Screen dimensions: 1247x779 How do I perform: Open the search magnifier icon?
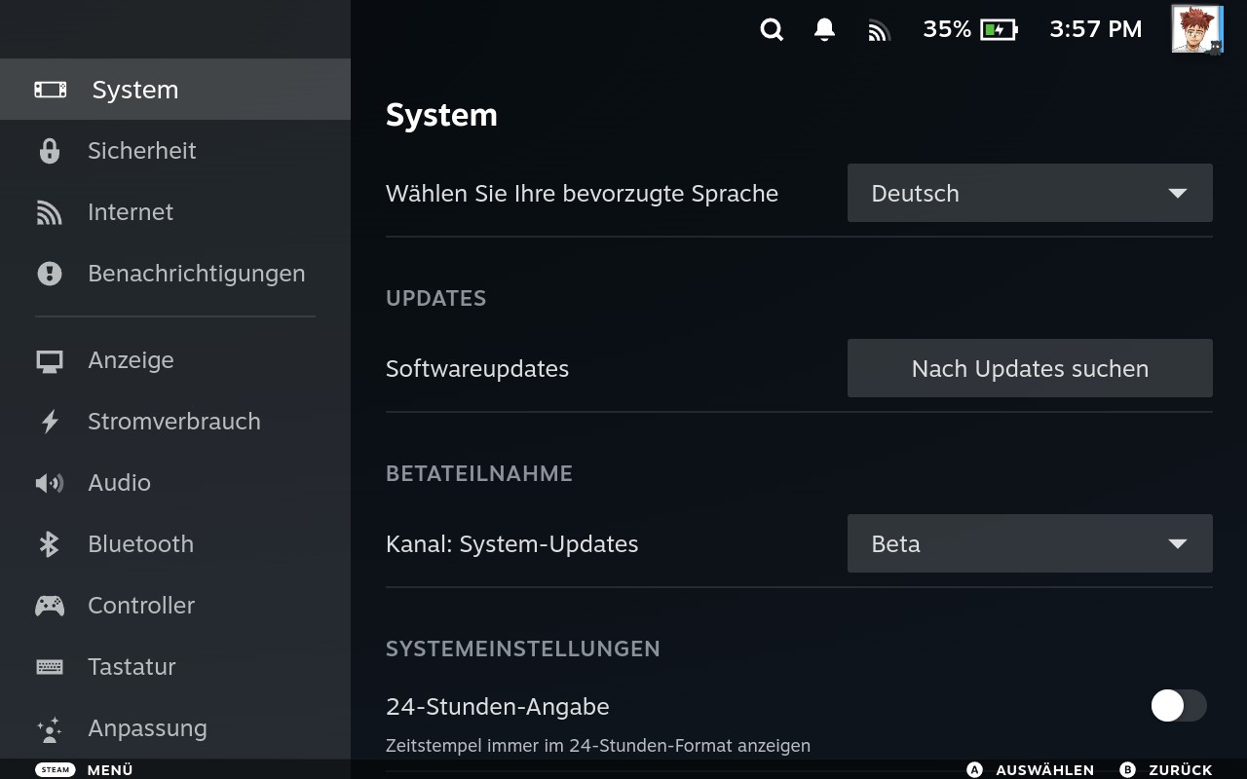772,30
